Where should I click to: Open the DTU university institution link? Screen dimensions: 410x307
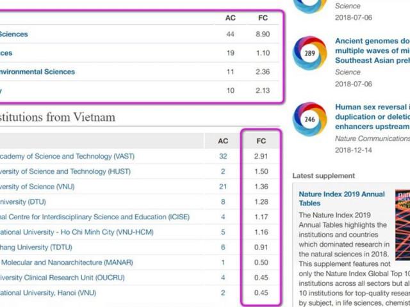click(23, 202)
